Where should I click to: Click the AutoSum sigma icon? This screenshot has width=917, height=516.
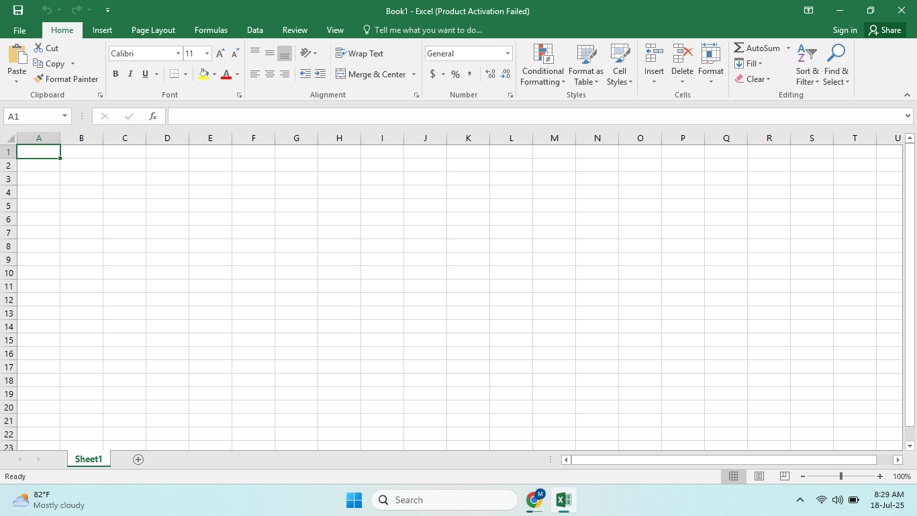click(x=739, y=48)
